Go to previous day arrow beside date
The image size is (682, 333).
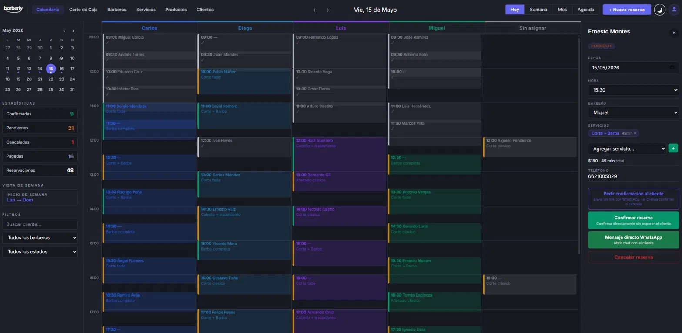pos(314,10)
